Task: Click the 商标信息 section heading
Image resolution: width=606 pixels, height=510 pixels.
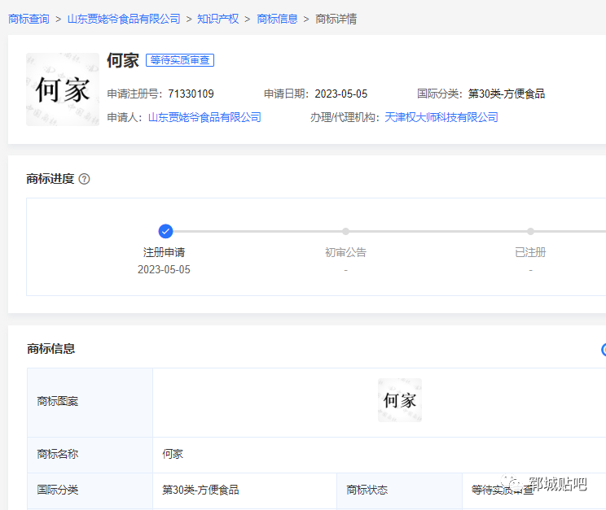Action: point(50,349)
